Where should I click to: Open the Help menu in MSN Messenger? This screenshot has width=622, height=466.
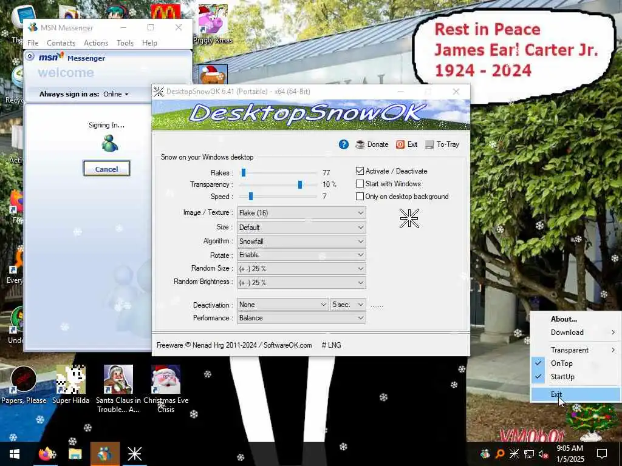click(x=149, y=43)
